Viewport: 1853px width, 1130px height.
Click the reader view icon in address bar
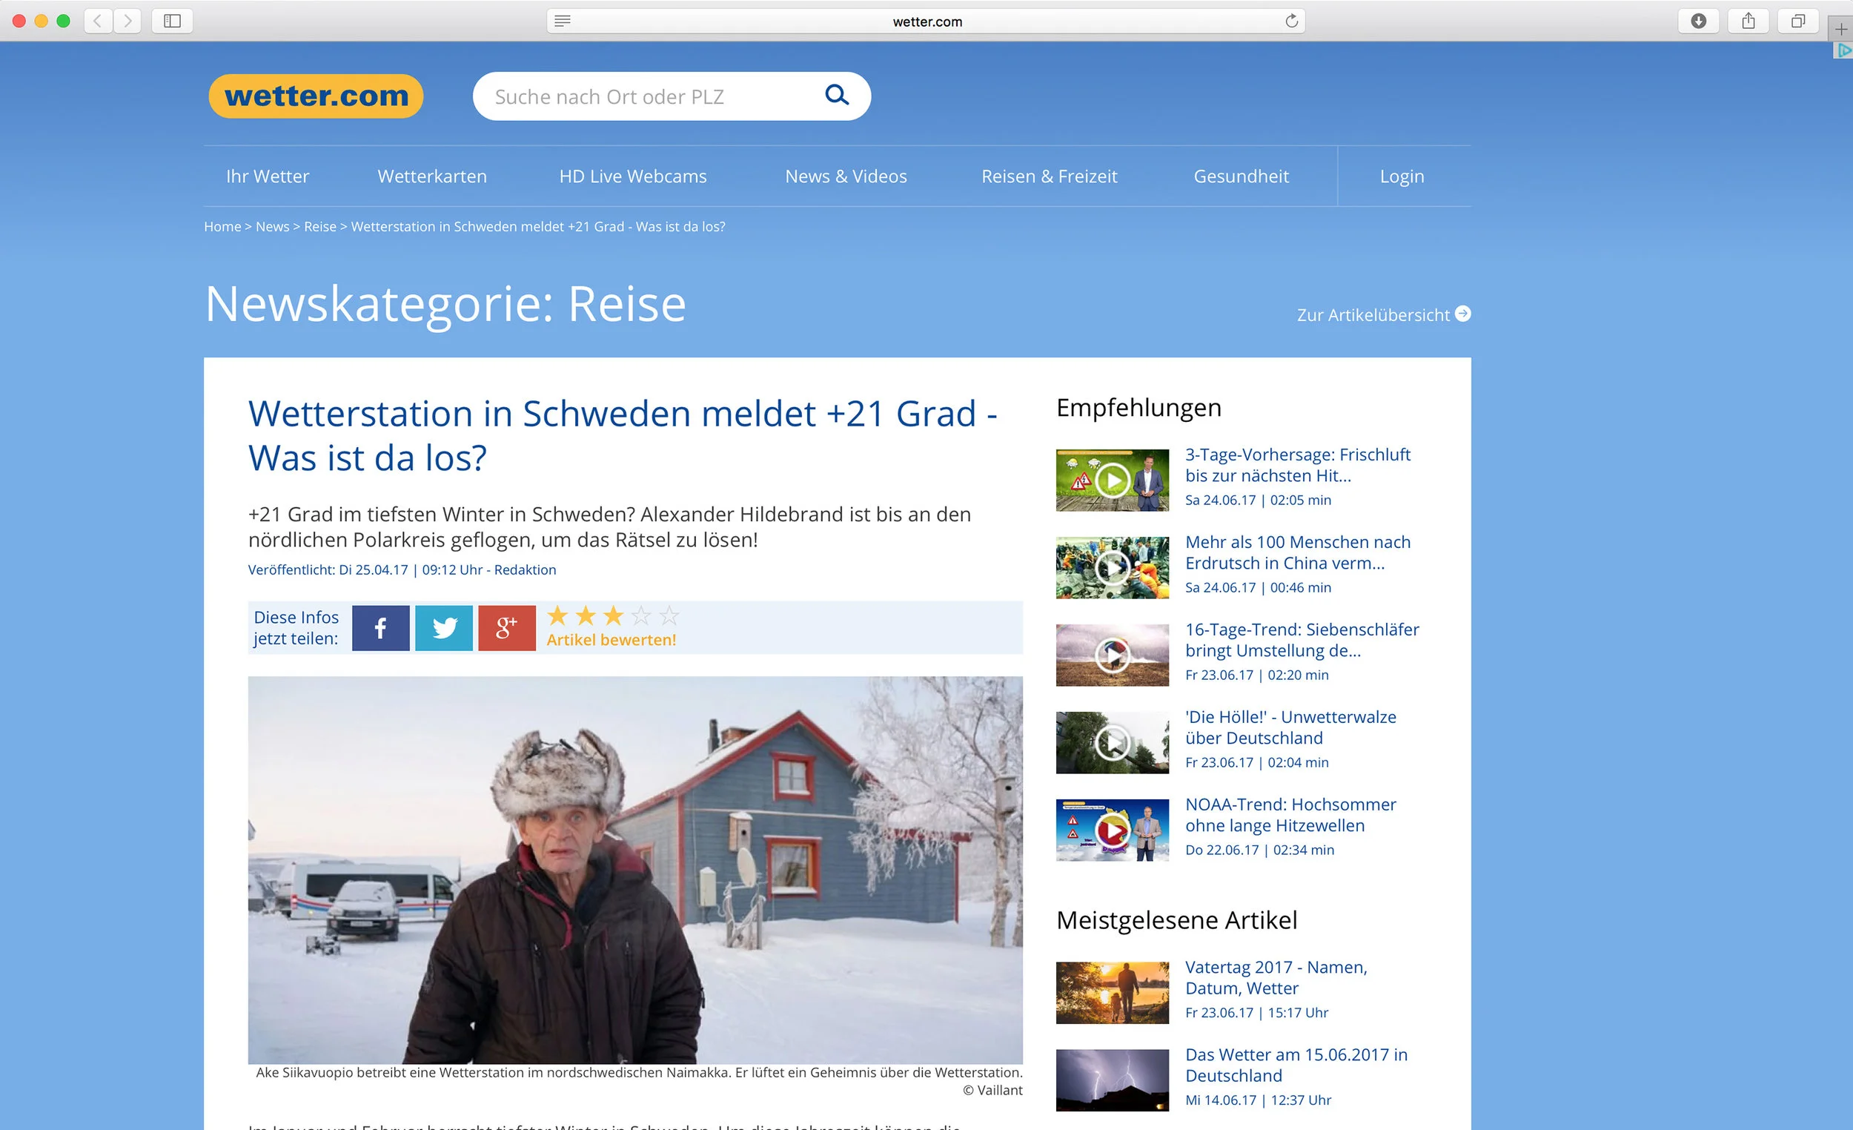[x=563, y=21]
